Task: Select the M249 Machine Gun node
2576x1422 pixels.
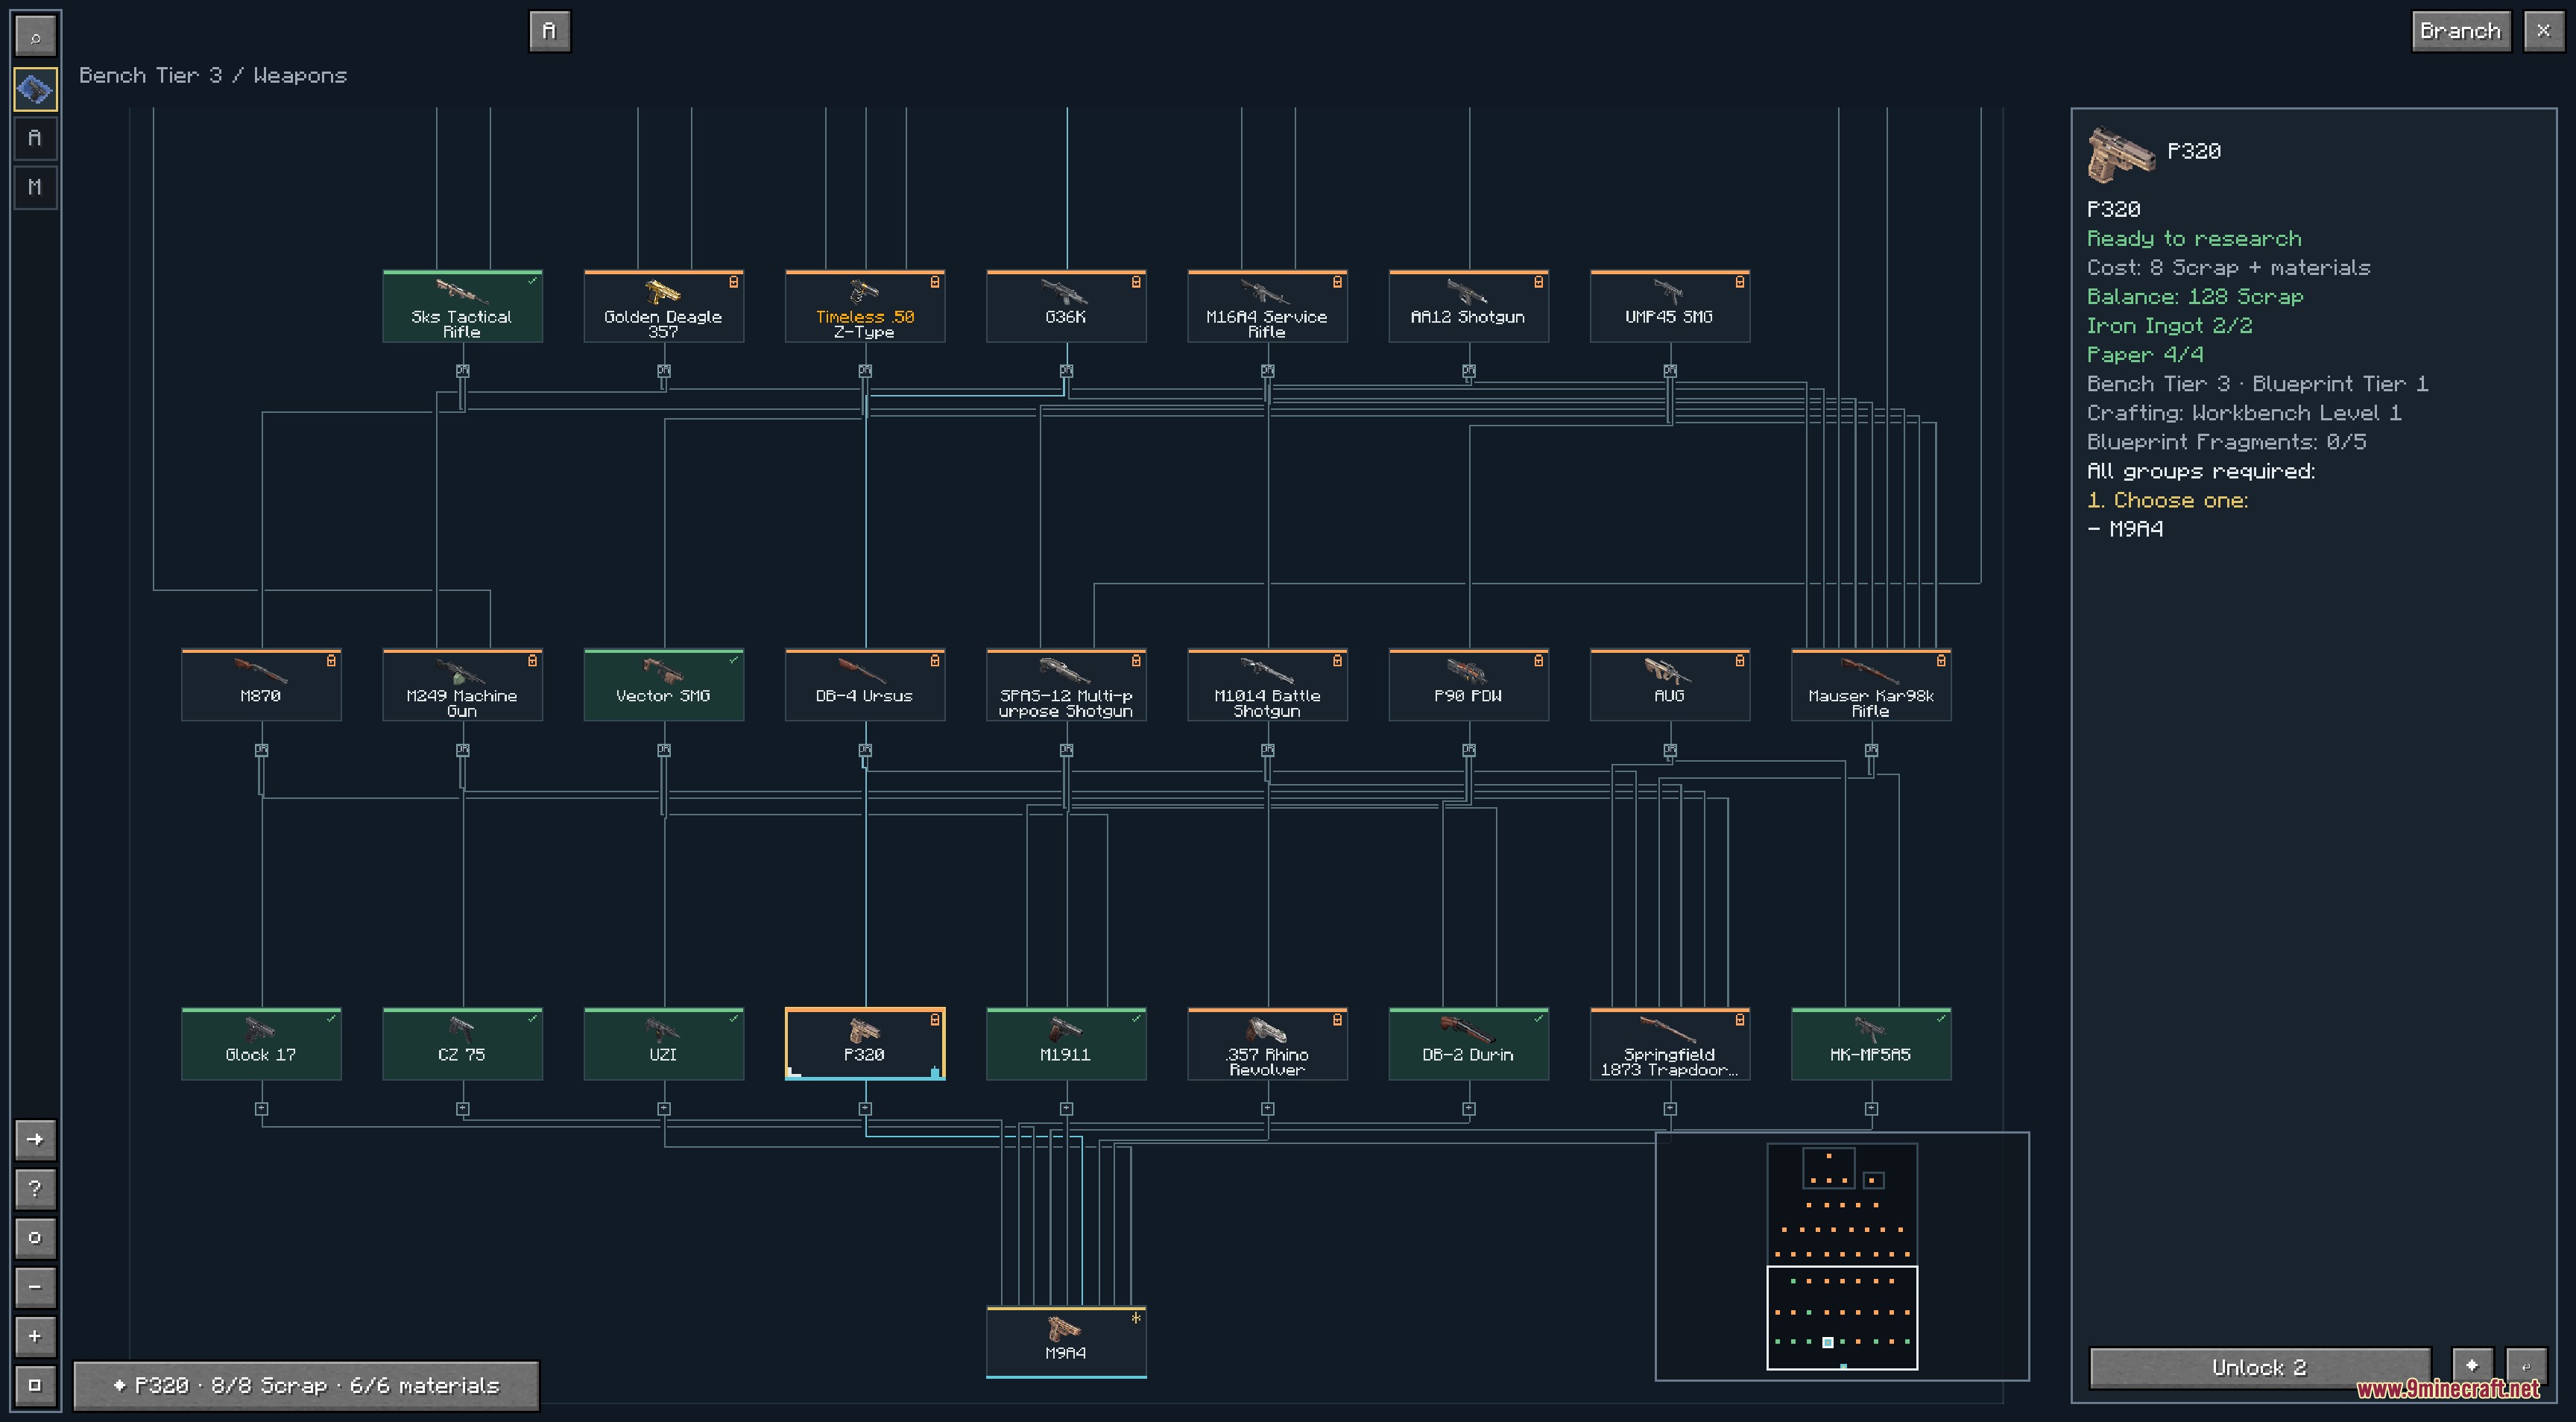Action: point(462,685)
